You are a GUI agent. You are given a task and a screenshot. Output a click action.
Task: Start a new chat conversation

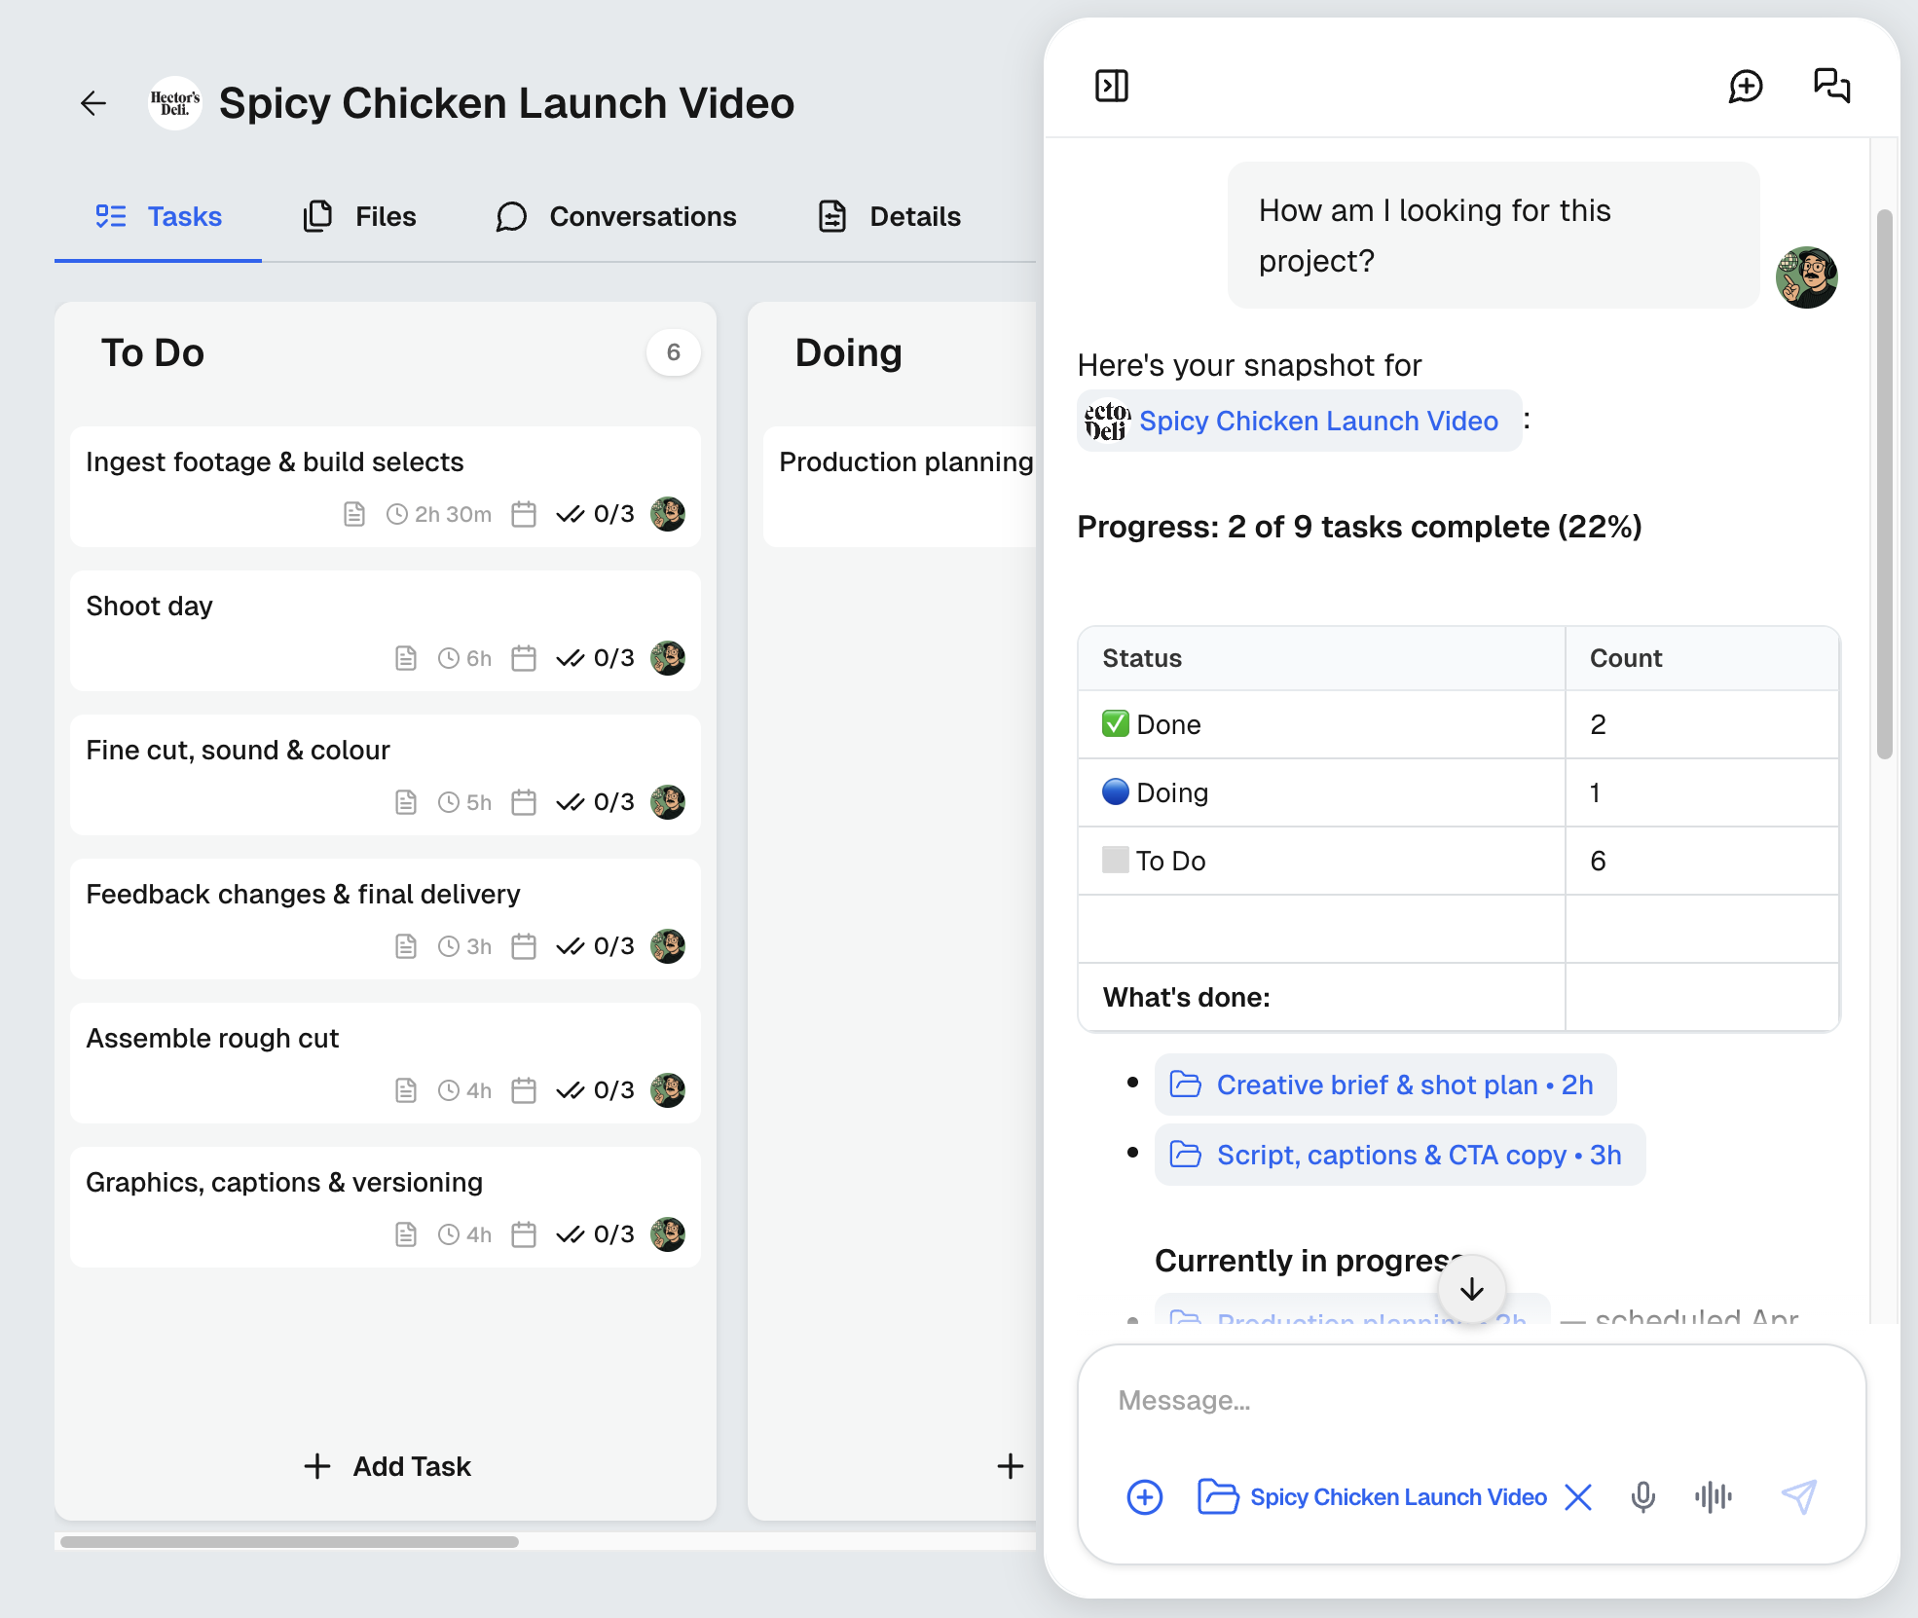coord(1746,86)
